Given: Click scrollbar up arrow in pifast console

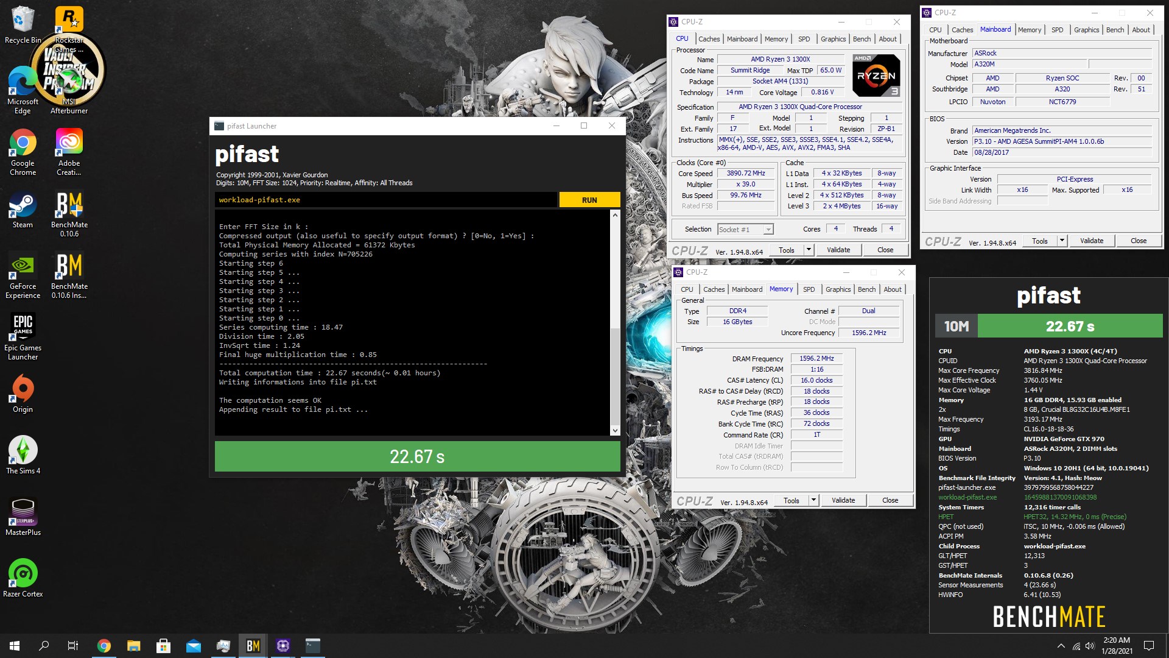Looking at the screenshot, I should (x=615, y=215).
